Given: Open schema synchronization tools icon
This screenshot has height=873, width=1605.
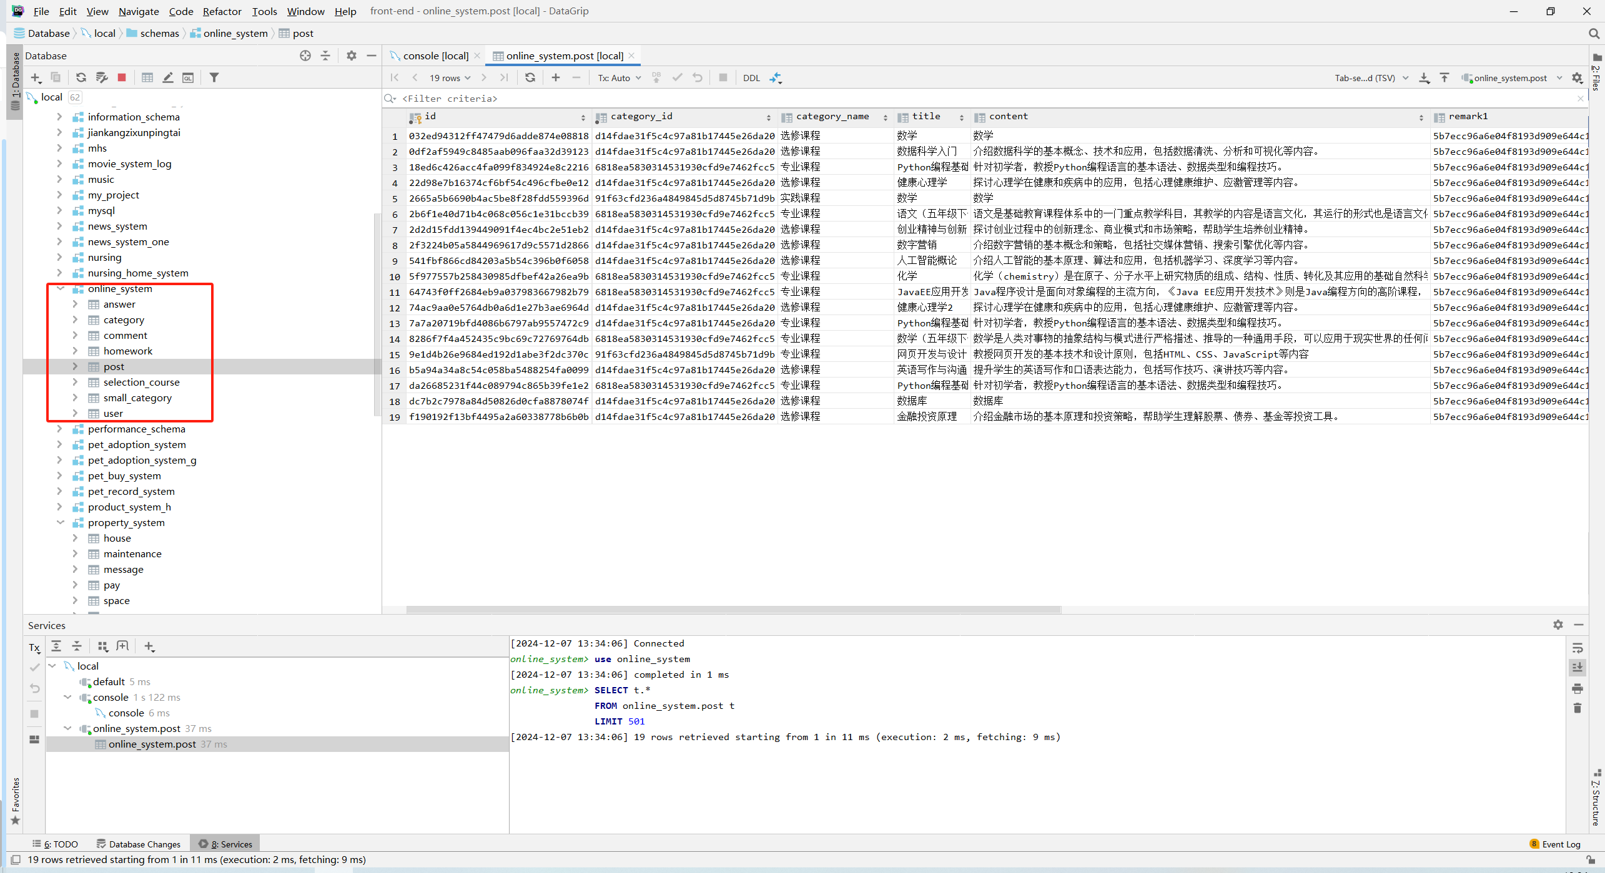Looking at the screenshot, I should coord(102,77).
